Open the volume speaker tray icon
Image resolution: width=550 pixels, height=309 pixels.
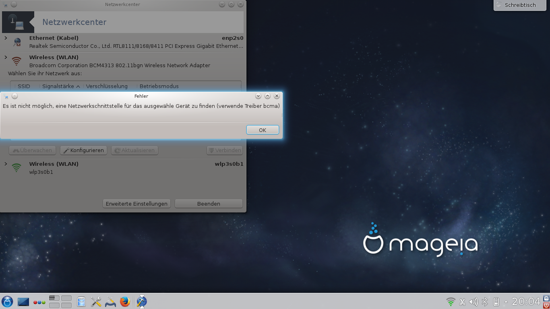click(x=473, y=301)
